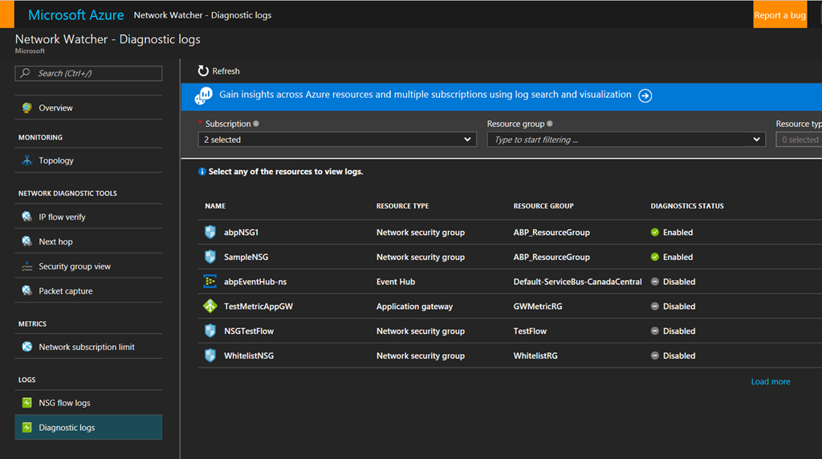
Task: Open Overview in the sidebar
Action: (x=88, y=108)
